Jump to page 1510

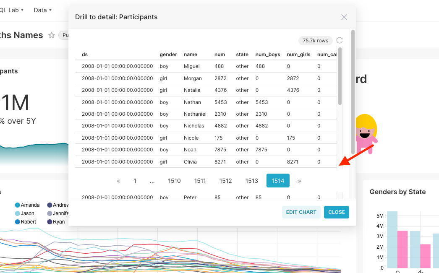click(x=174, y=181)
